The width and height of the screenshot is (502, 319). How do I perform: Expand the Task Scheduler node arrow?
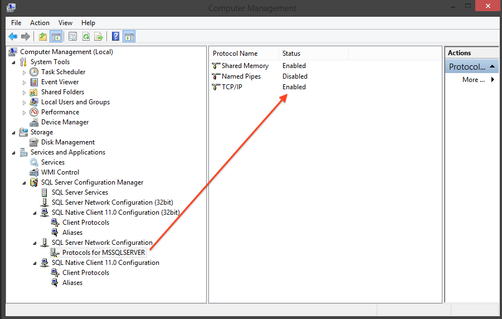24,72
